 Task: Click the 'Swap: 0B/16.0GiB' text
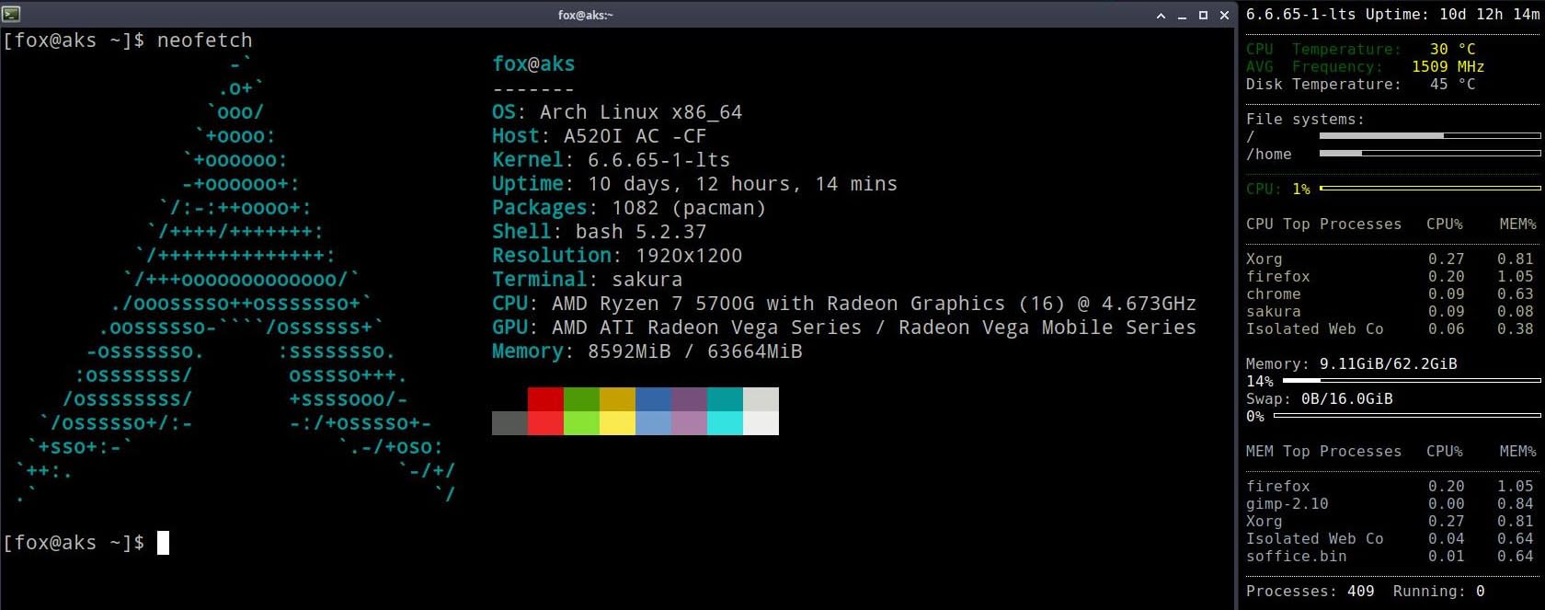[1320, 399]
